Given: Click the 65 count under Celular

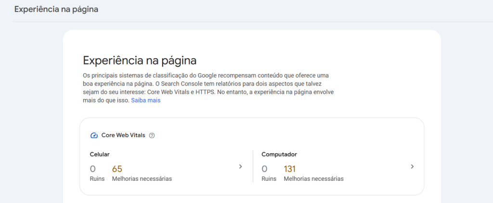Looking at the screenshot, I should tap(117, 169).
